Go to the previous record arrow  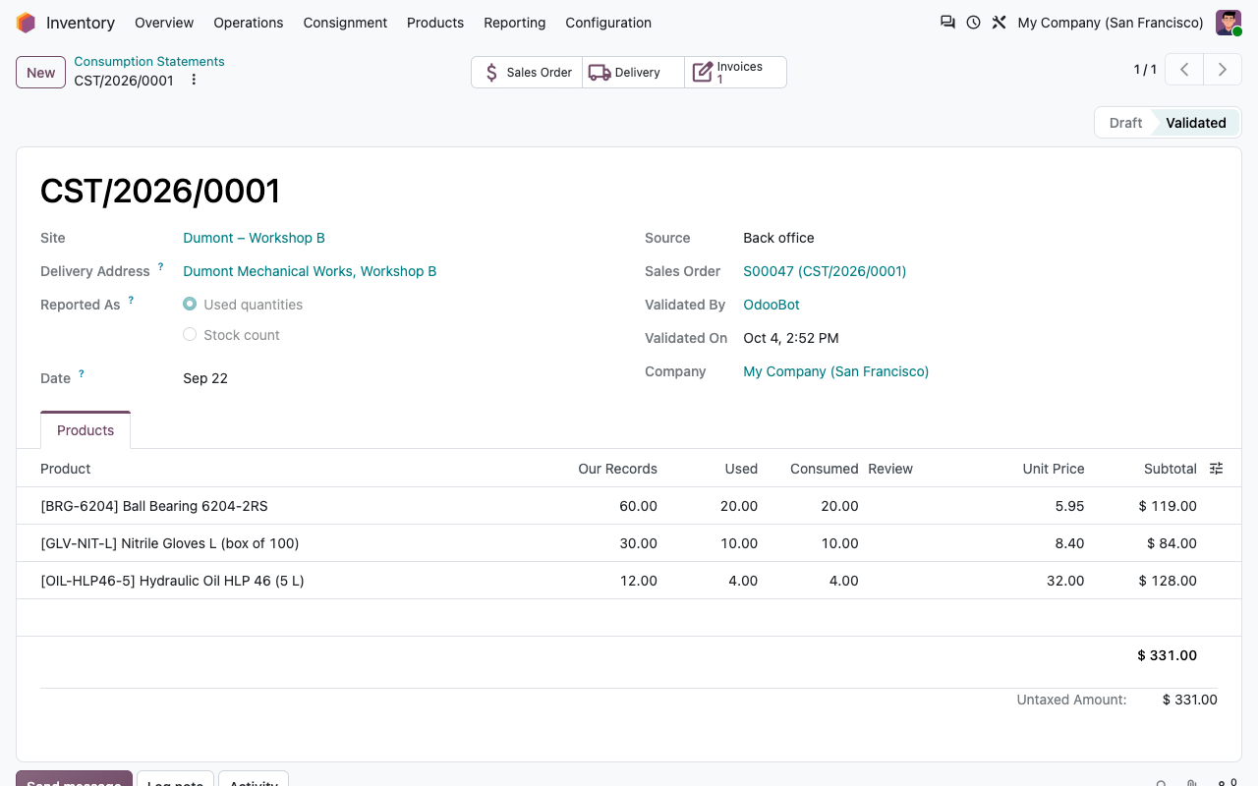click(1185, 70)
